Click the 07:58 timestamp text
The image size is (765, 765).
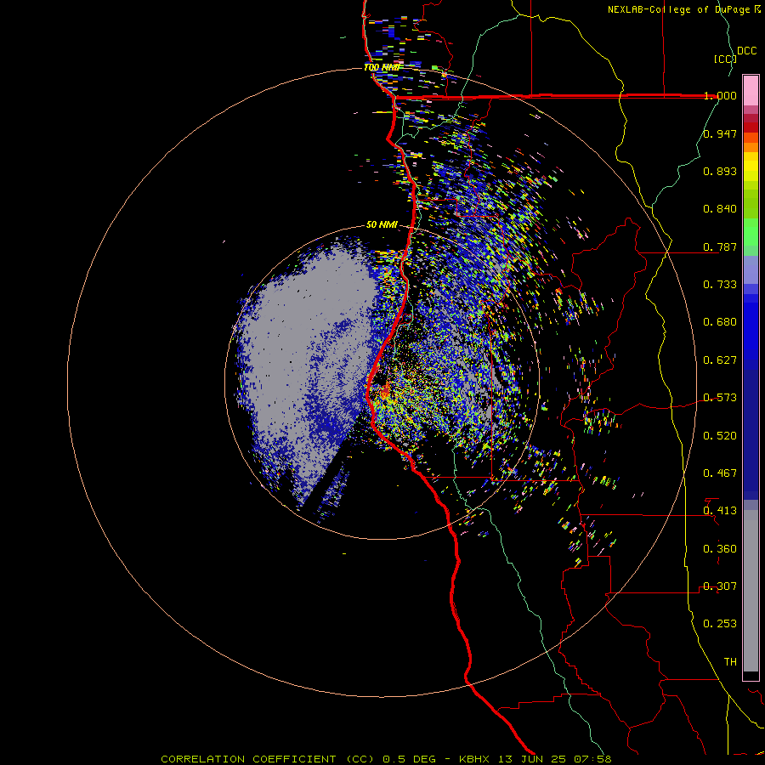592,759
